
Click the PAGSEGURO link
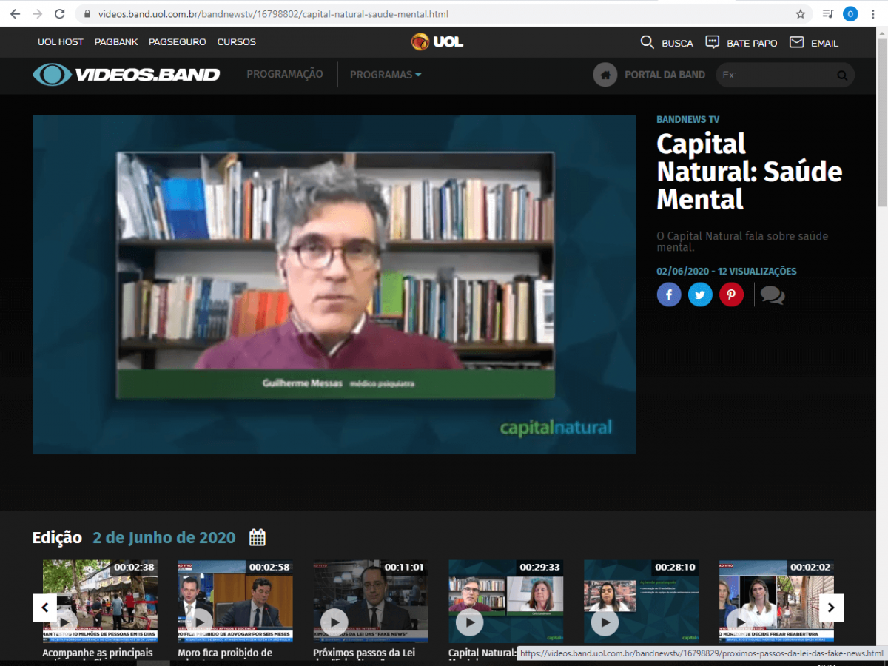[x=178, y=42]
